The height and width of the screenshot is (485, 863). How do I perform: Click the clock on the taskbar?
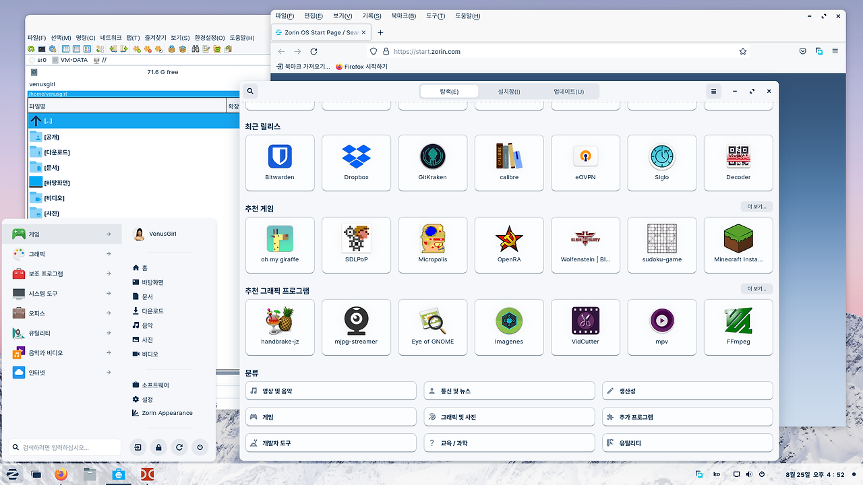point(815,475)
